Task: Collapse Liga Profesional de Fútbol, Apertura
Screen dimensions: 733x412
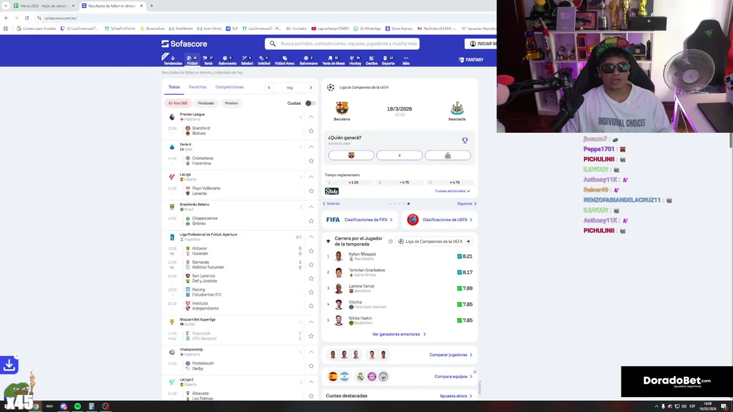Action: tap(311, 237)
